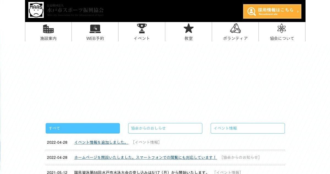Select the すべて news filter tab

tap(83, 128)
